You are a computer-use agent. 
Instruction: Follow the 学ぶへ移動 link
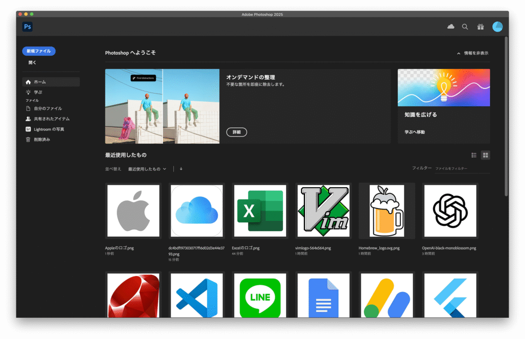pyautogui.click(x=414, y=132)
